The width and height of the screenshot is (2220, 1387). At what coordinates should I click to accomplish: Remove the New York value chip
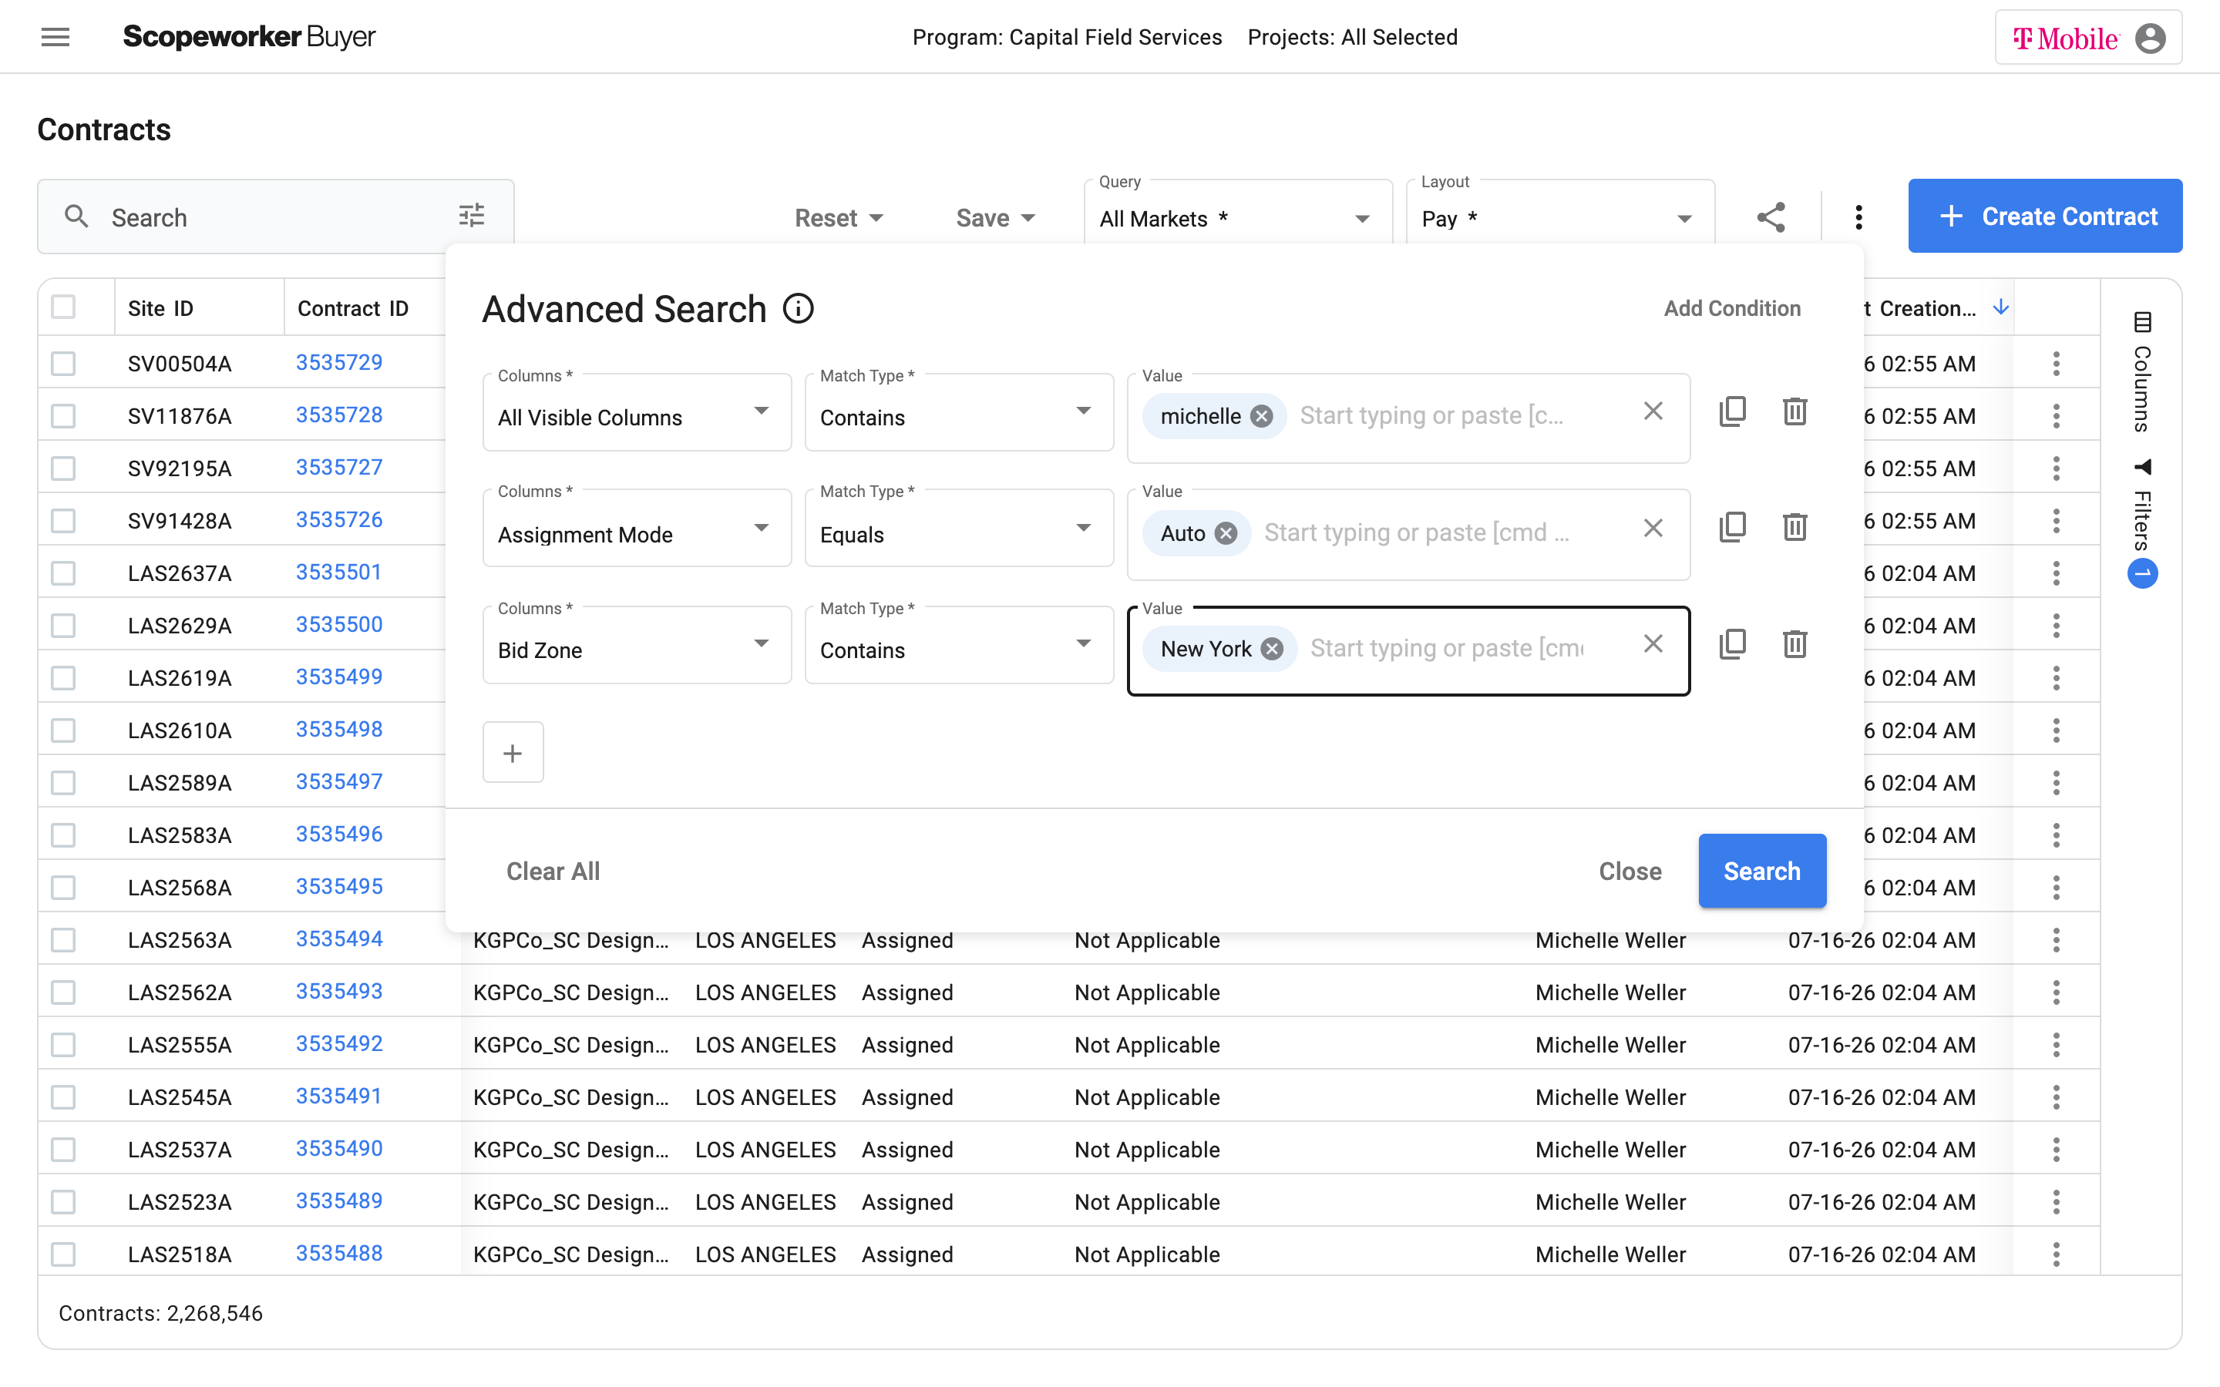pos(1273,649)
